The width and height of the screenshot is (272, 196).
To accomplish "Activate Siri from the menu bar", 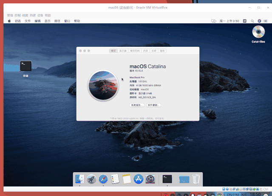I will (259, 21).
